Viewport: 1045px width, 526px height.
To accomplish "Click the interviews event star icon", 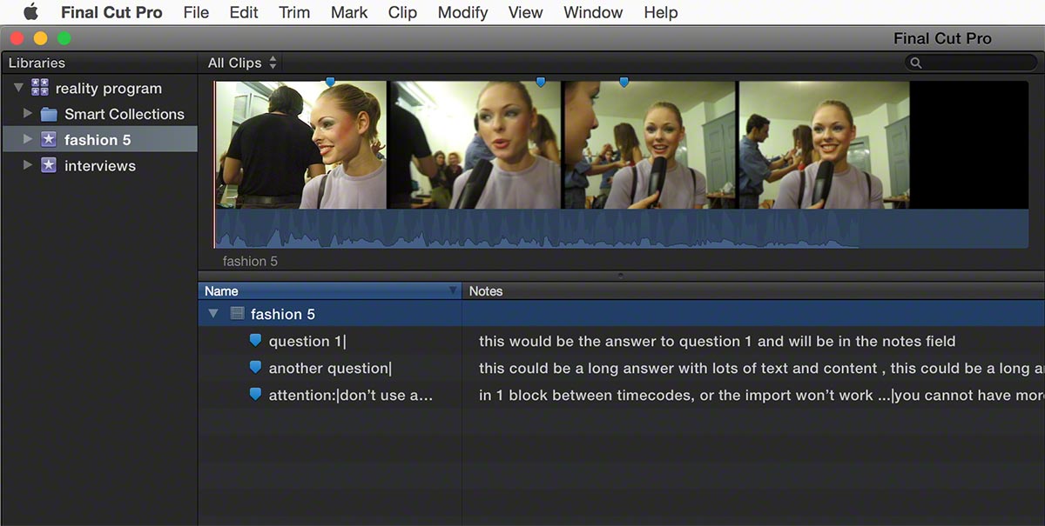I will click(49, 165).
